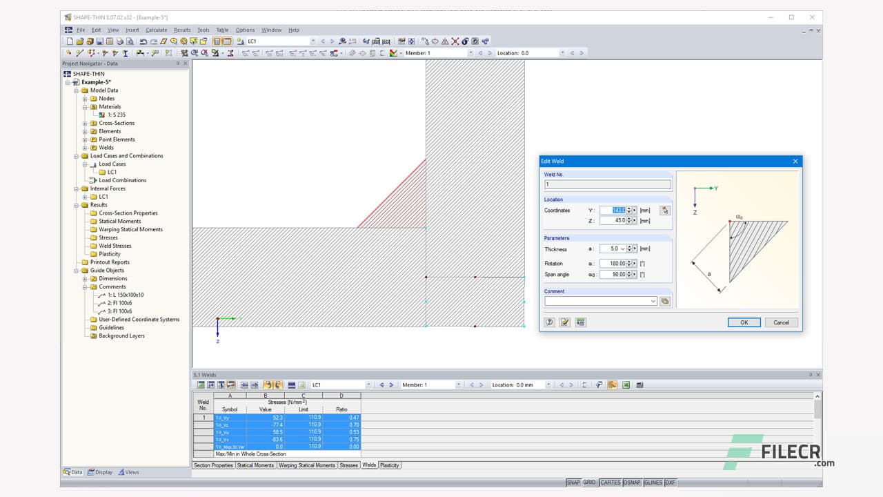Open the coordinate picker icon beside the Y field
Viewport: 883px width, 497px height.
tap(664, 210)
